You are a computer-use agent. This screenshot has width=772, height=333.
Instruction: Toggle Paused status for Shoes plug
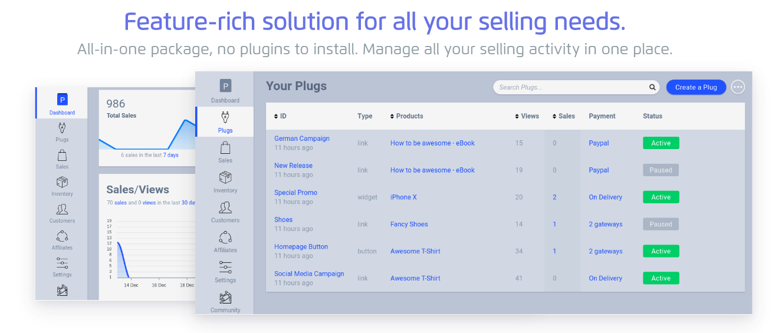[x=661, y=225]
